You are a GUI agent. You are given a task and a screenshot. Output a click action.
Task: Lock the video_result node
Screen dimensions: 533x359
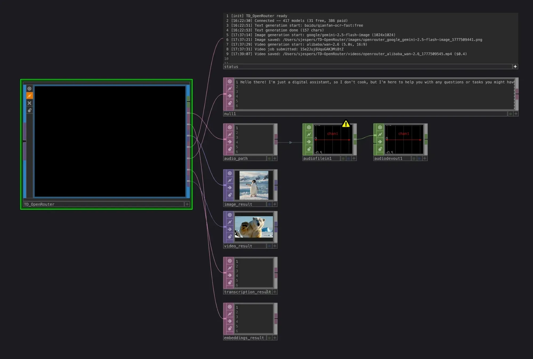230,236
